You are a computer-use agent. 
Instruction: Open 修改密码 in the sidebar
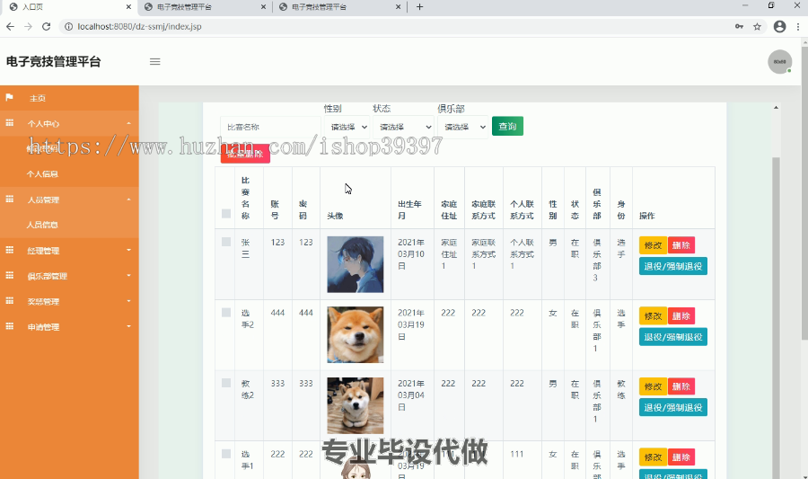click(42, 148)
